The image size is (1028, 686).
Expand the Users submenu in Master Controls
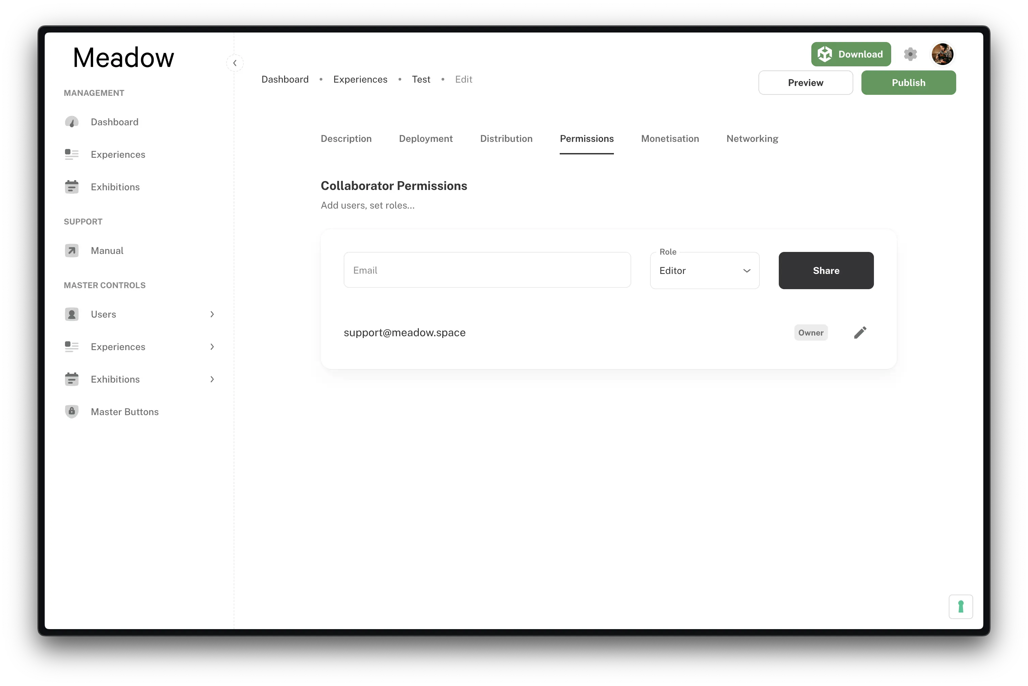(x=212, y=314)
